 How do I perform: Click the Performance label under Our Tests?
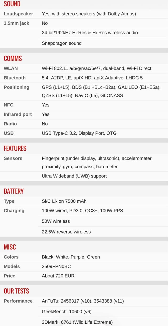[18, 301]
